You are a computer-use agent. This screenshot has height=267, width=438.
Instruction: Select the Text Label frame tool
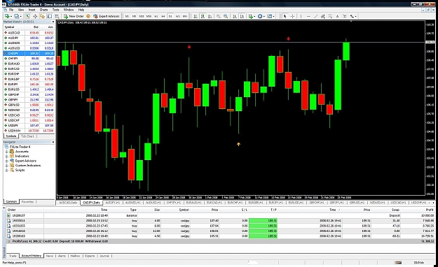345,16
